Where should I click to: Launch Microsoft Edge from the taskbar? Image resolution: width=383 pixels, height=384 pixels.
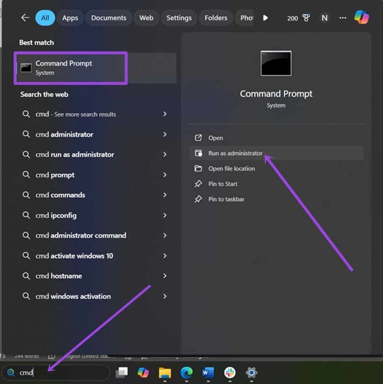click(187, 373)
